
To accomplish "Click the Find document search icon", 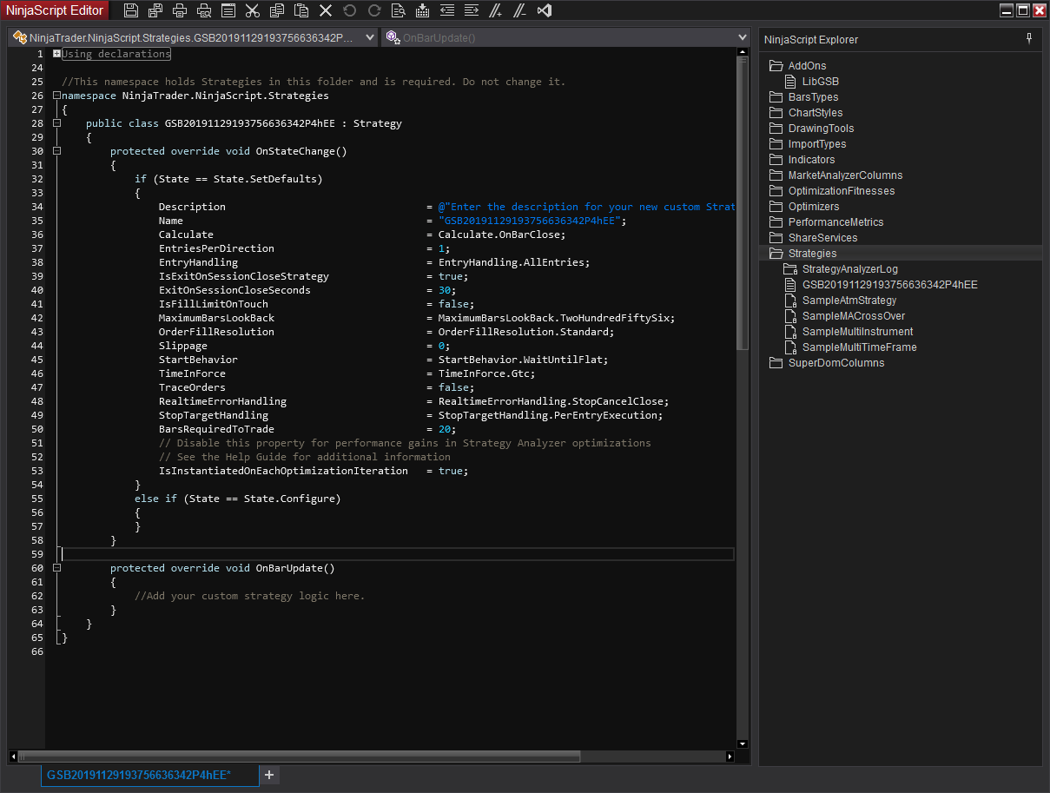I will pos(399,10).
